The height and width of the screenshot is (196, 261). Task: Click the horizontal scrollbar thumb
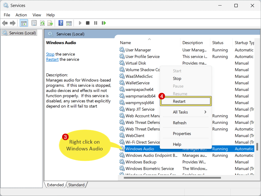(172, 178)
